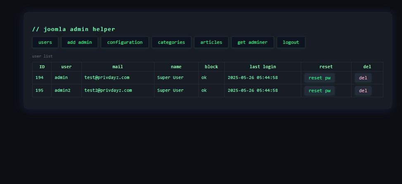Screen dimensions: 402x184
Task: Click block status ok for admin2
Action: tap(204, 90)
